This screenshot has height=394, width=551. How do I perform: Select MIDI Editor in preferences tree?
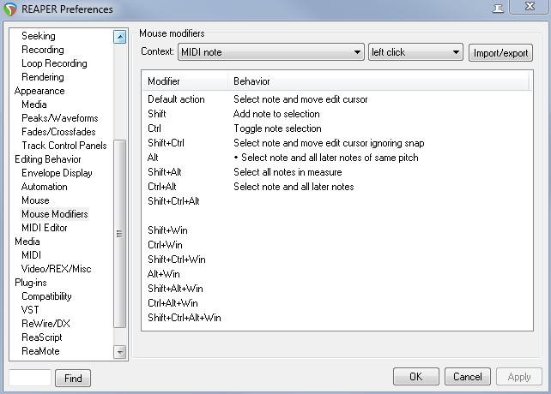tap(45, 228)
